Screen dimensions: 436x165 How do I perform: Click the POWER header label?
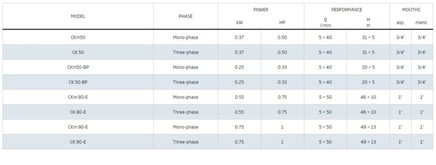261,10
